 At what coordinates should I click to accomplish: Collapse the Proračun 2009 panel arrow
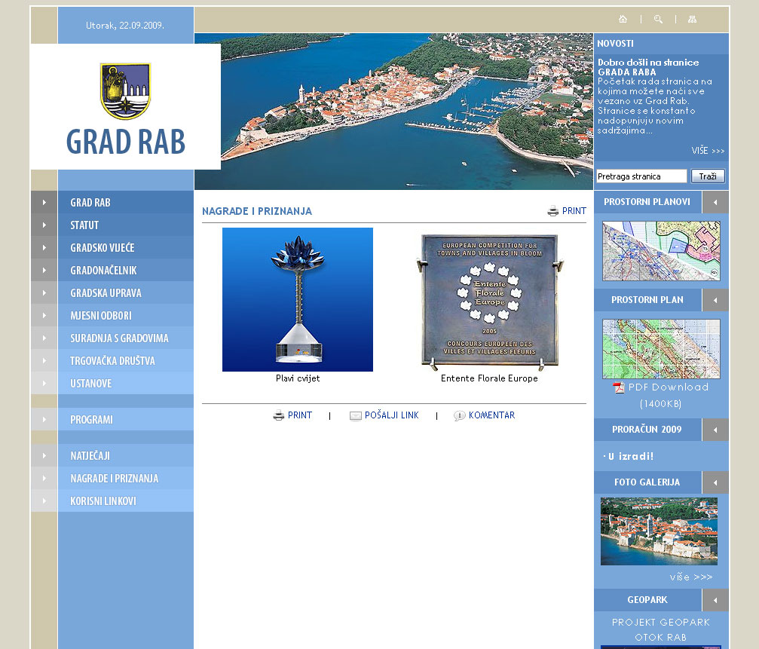[715, 430]
